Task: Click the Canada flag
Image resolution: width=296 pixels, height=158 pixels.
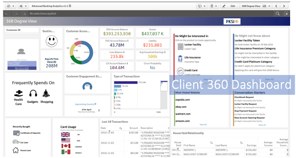Action: click(66, 146)
